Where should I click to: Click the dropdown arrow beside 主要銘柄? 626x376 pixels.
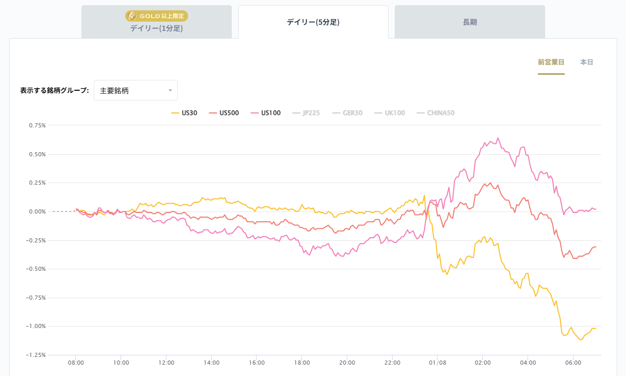(170, 91)
